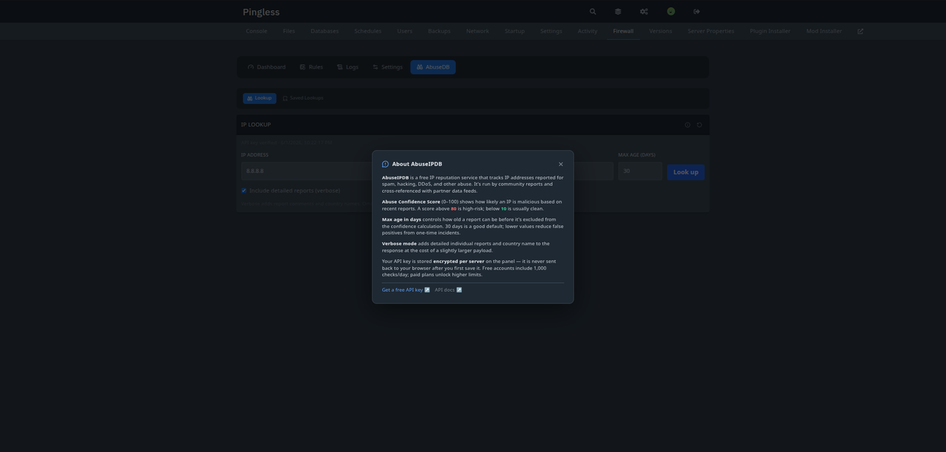Image resolution: width=946 pixels, height=452 pixels.
Task: Switch to the firewall Dashboard sub-tab
Action: tap(267, 67)
